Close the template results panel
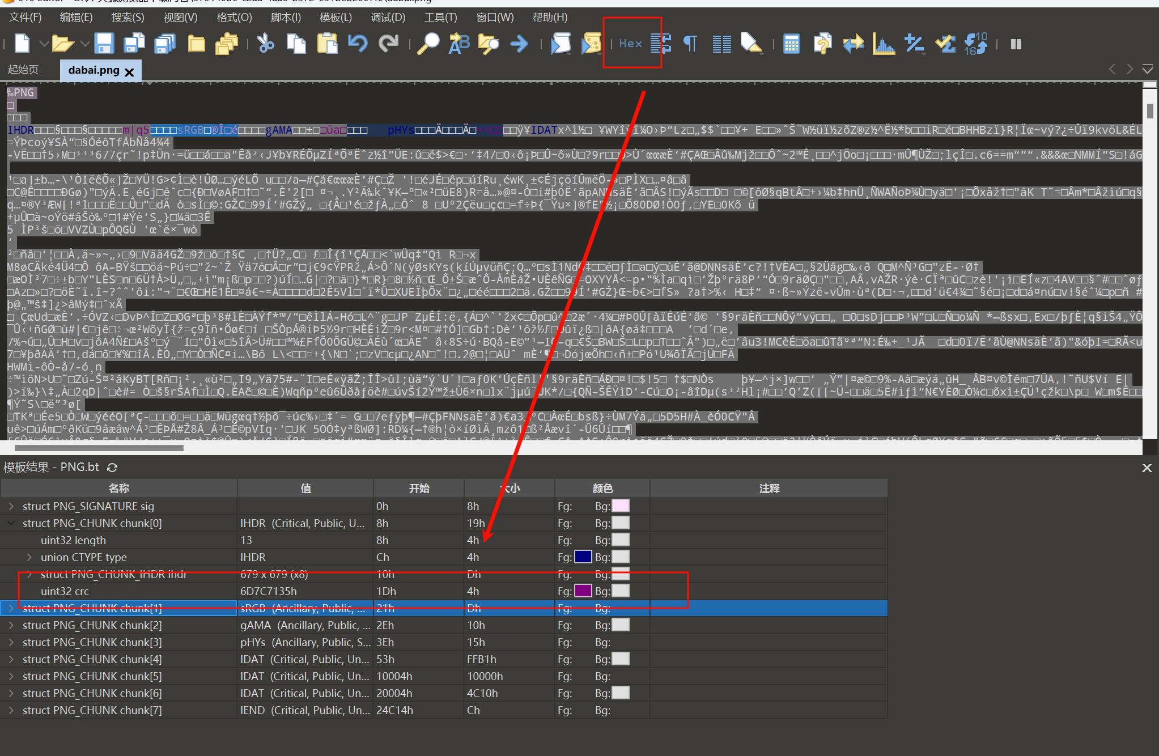Screen dimensions: 1159x756 click(1147, 468)
